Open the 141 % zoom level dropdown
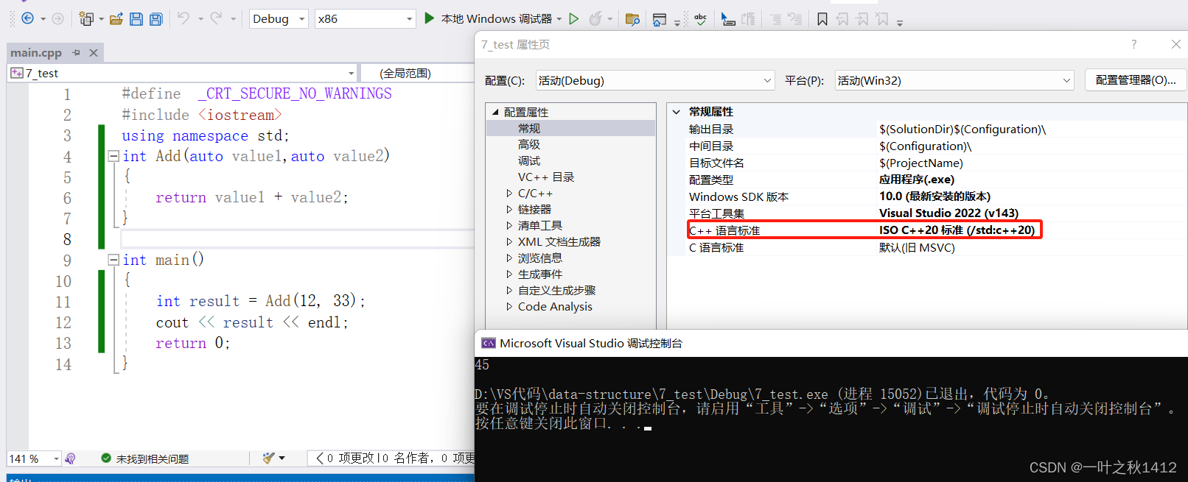Image resolution: width=1188 pixels, height=482 pixels. (x=34, y=458)
